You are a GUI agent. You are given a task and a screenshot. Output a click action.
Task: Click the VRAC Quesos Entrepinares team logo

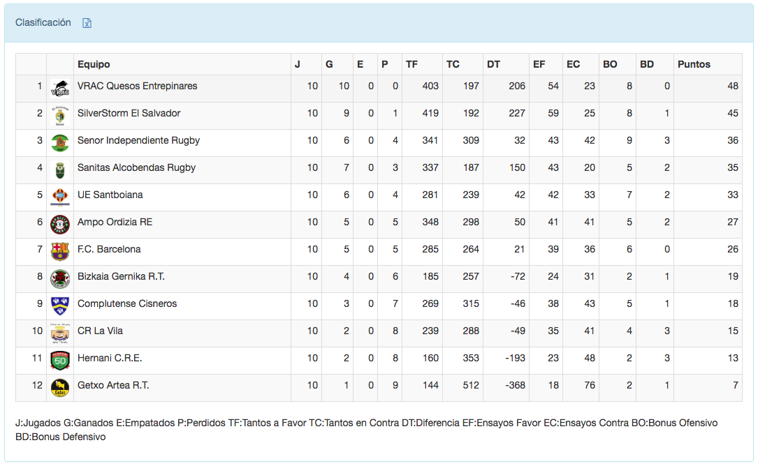(60, 89)
